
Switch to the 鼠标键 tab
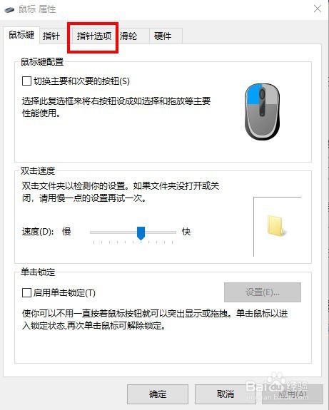click(x=21, y=35)
